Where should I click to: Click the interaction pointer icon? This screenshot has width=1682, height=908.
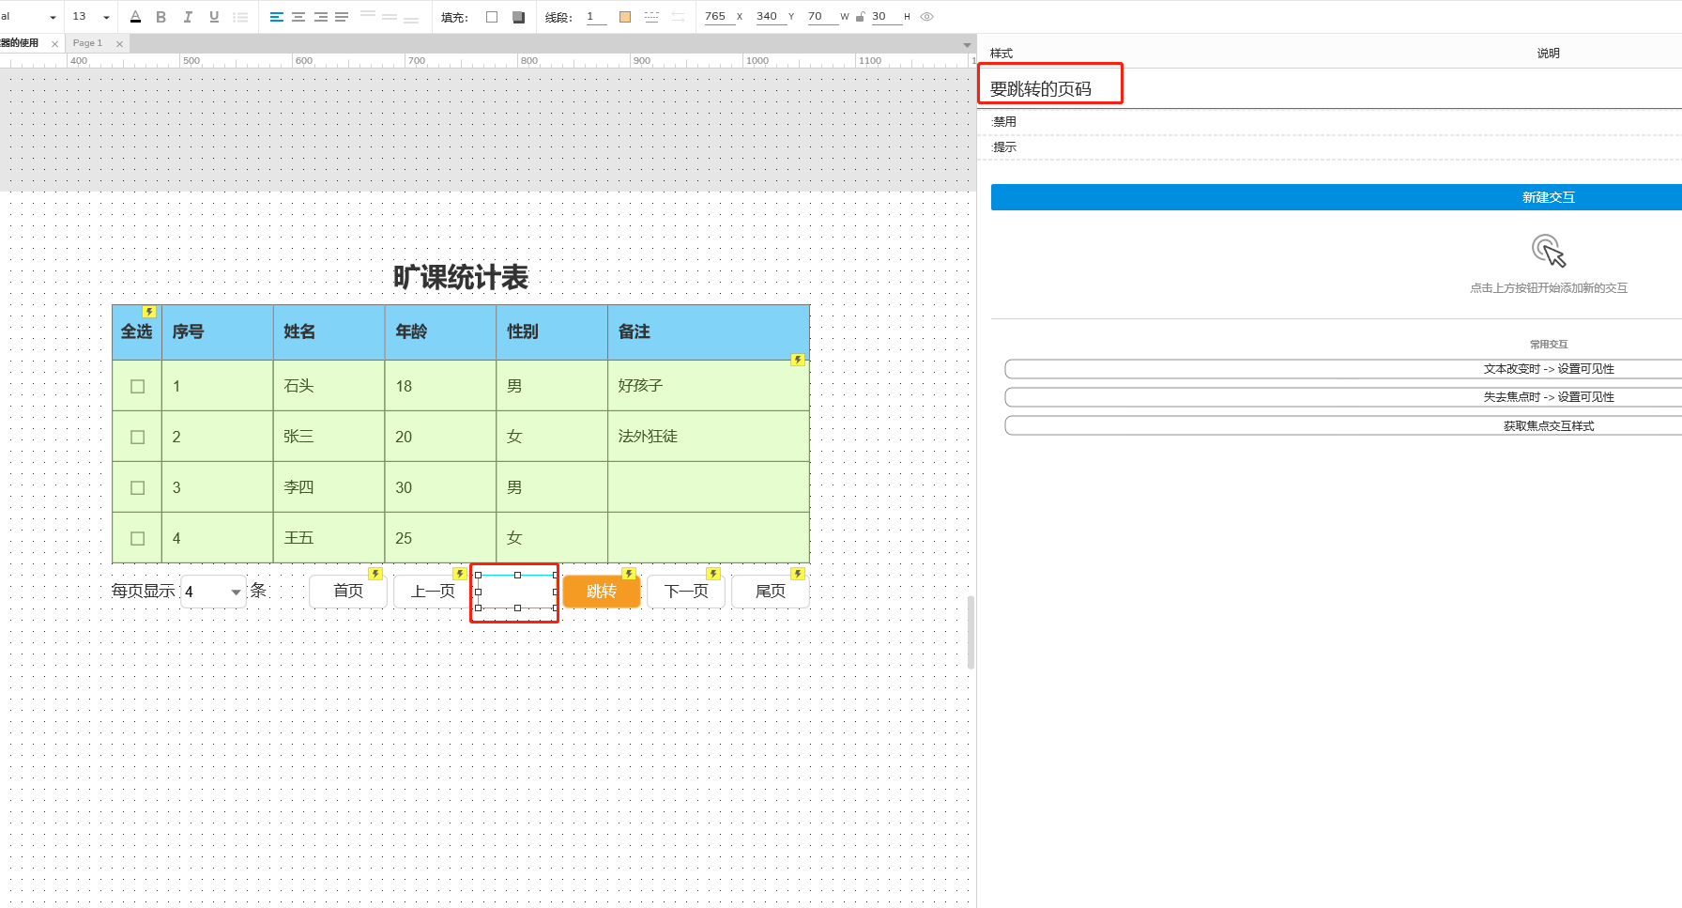(1549, 251)
